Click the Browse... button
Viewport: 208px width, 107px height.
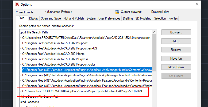click(176, 32)
